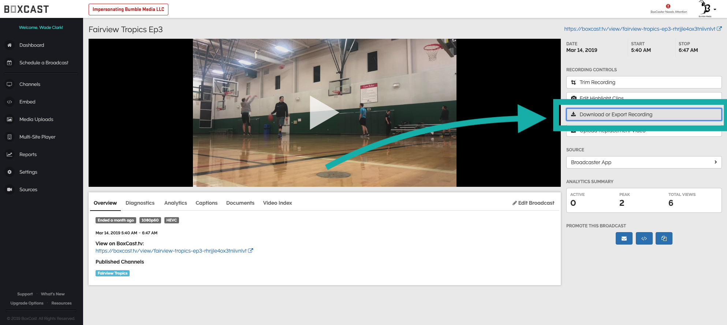Click the Edit Broadcast link

[533, 203]
